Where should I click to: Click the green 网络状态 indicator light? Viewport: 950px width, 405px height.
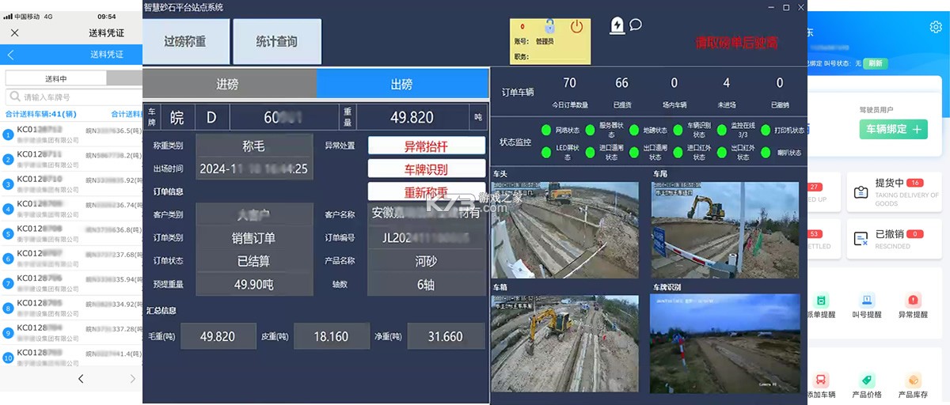pos(545,131)
